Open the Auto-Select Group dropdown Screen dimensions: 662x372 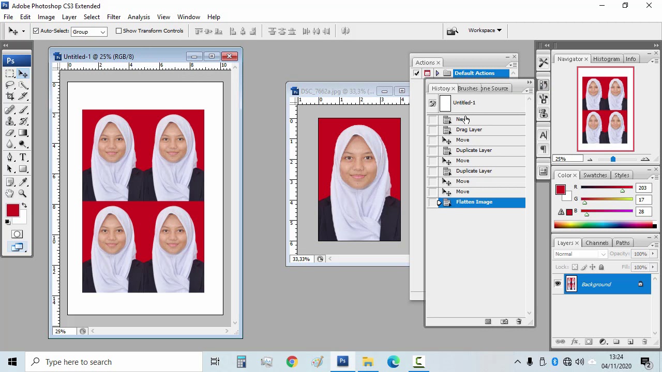[x=88, y=31]
